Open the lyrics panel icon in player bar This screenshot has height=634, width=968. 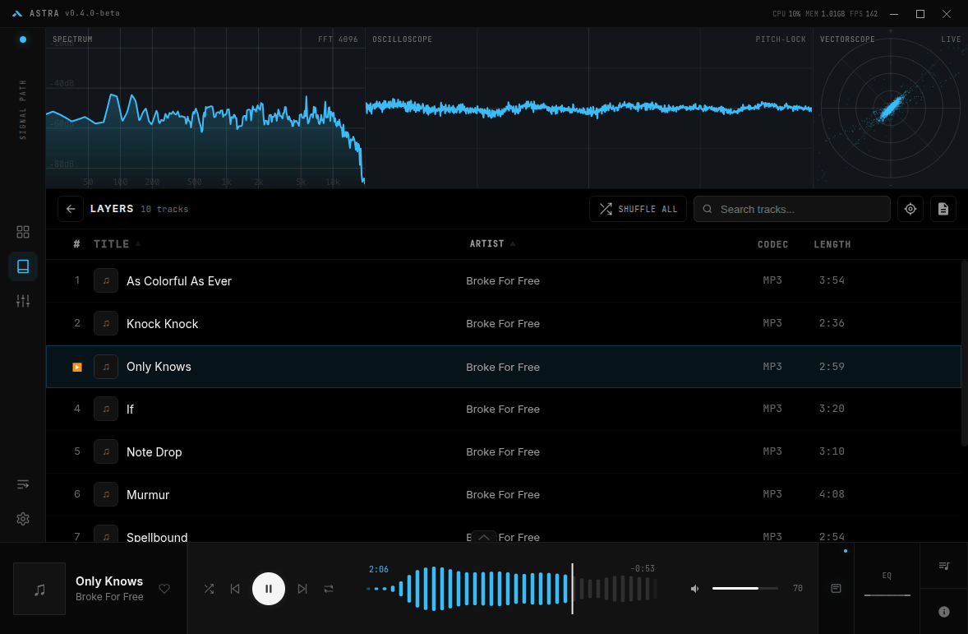[836, 589]
